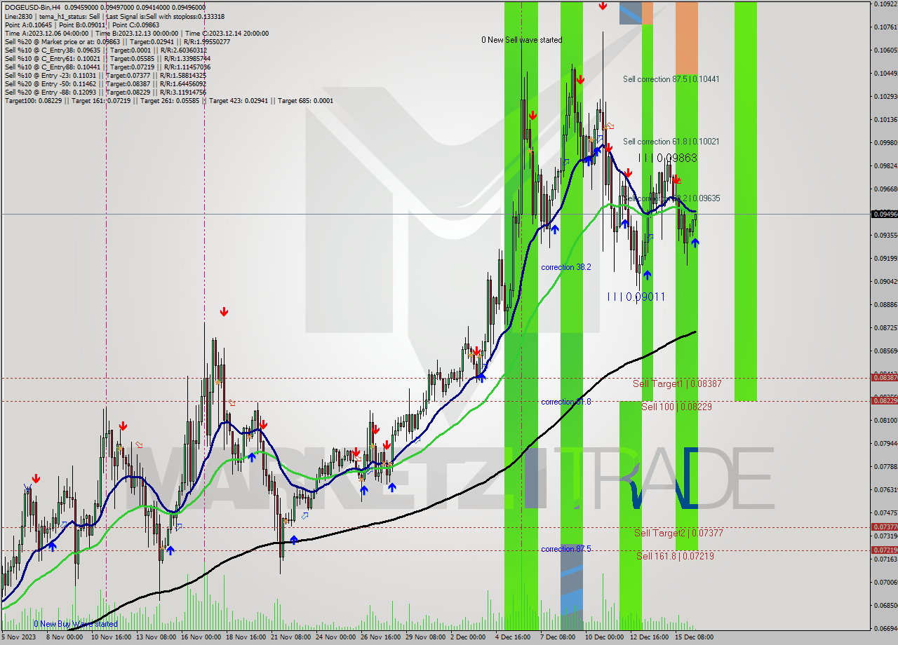This screenshot has width=898, height=645.
Task: Select the 'Sell %20 @ Entry -50: 0.11462' line
Action: pos(105,83)
